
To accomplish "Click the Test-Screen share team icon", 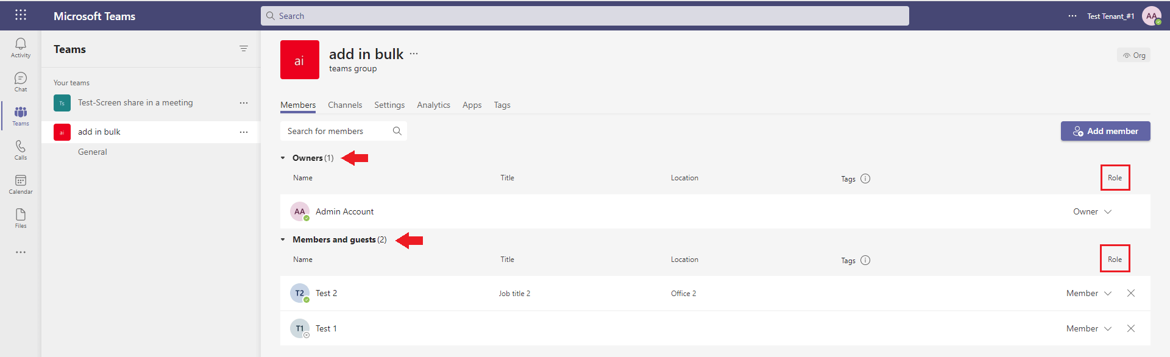I will pos(62,103).
